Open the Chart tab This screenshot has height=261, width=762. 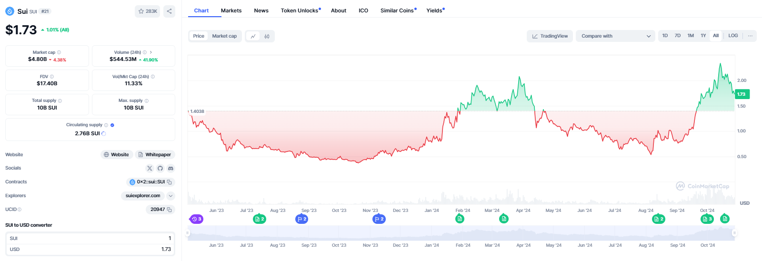[201, 10]
